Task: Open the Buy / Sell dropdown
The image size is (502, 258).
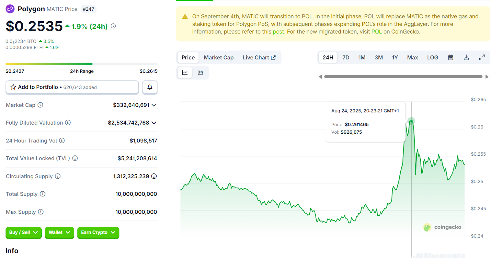Action: click(24, 233)
